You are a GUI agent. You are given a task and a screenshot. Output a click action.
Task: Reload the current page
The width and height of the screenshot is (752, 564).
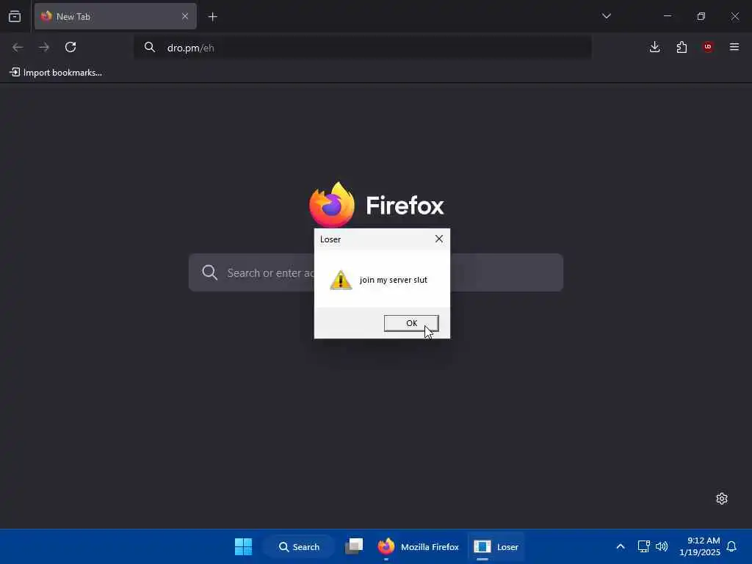point(70,47)
